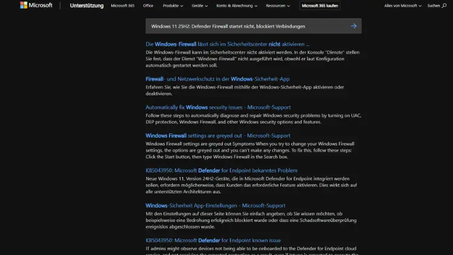The image size is (453, 255).
Task: Open 'Automatically fix Windows security issues' result
Action: [218, 107]
